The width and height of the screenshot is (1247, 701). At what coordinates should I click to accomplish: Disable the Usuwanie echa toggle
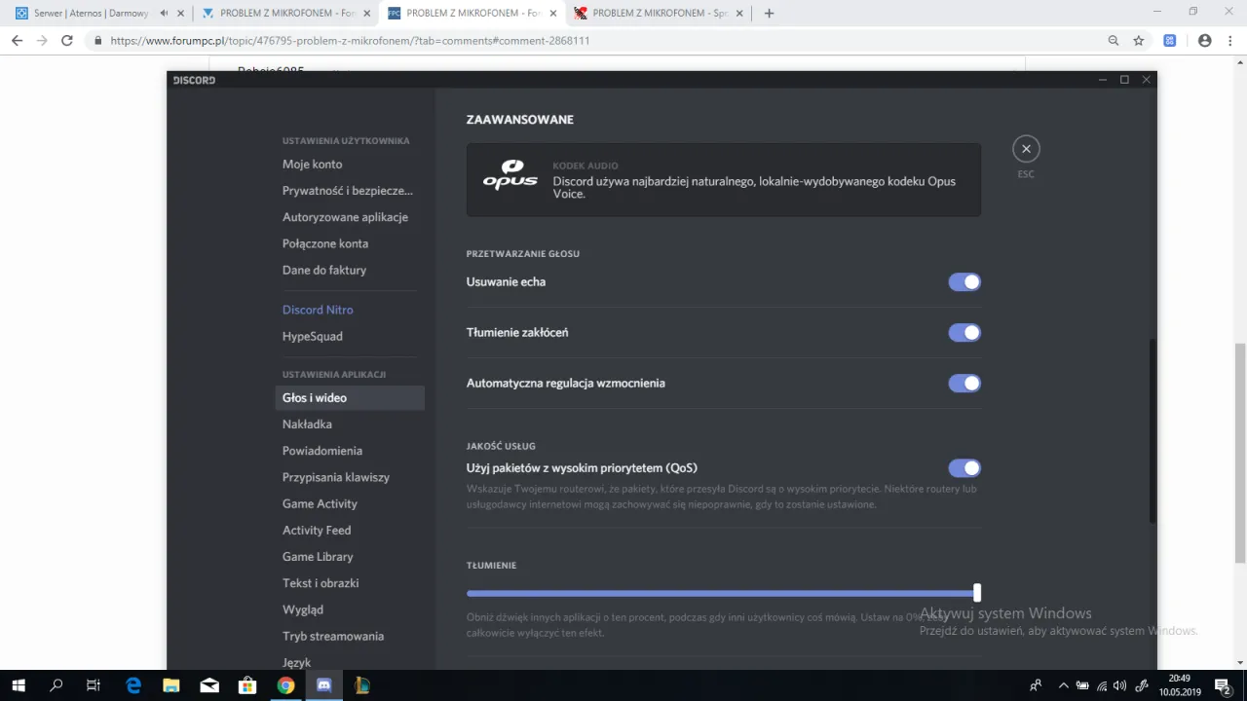pyautogui.click(x=964, y=281)
